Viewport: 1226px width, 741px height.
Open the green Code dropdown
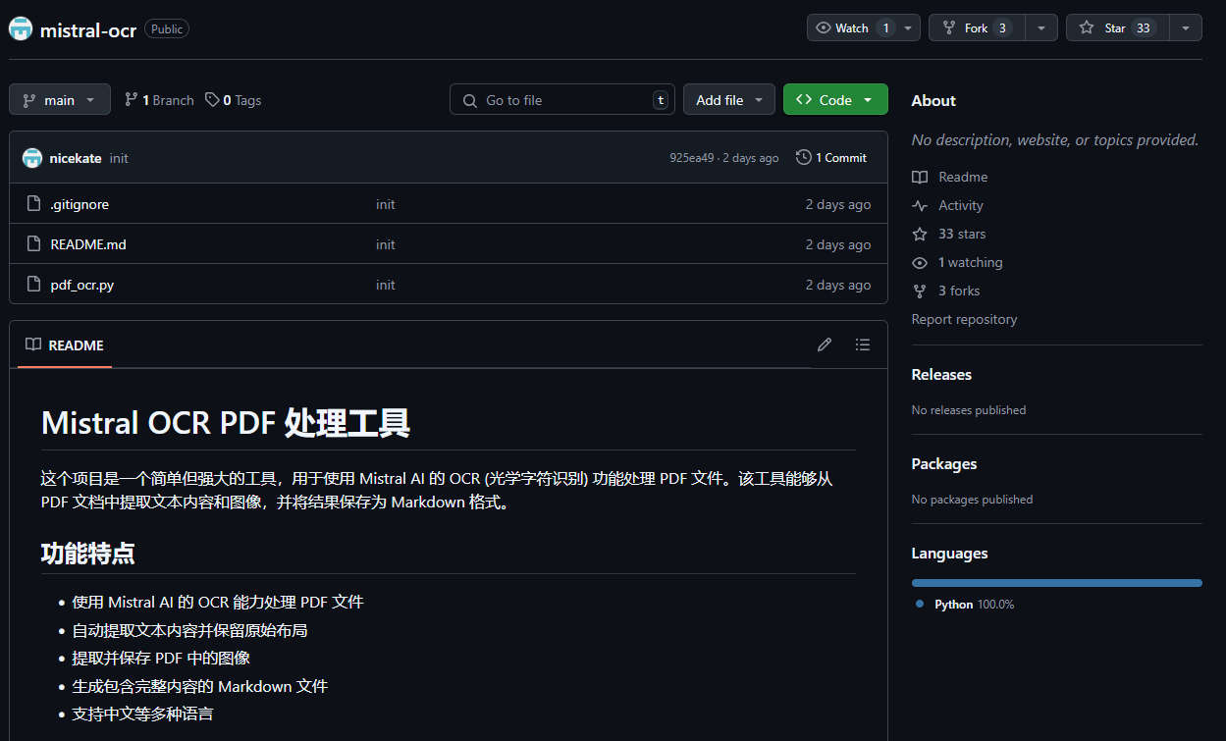835,99
